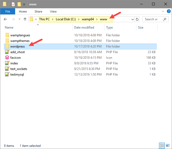This screenshot has height=149, width=172.
Task: Click the add_vhost file icon
Action: [x=7, y=52]
